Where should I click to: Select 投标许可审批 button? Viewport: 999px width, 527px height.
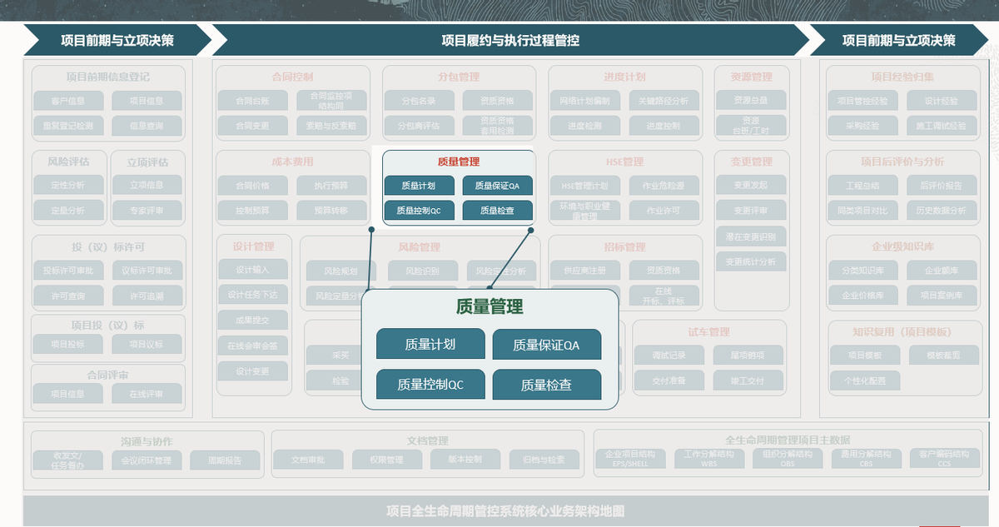point(67,271)
